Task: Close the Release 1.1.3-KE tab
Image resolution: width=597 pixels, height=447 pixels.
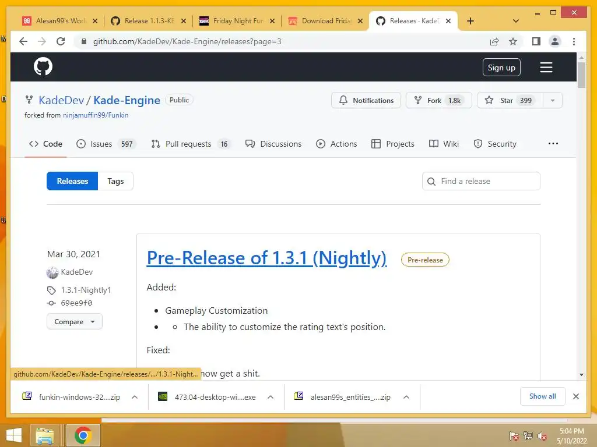Action: click(x=184, y=21)
